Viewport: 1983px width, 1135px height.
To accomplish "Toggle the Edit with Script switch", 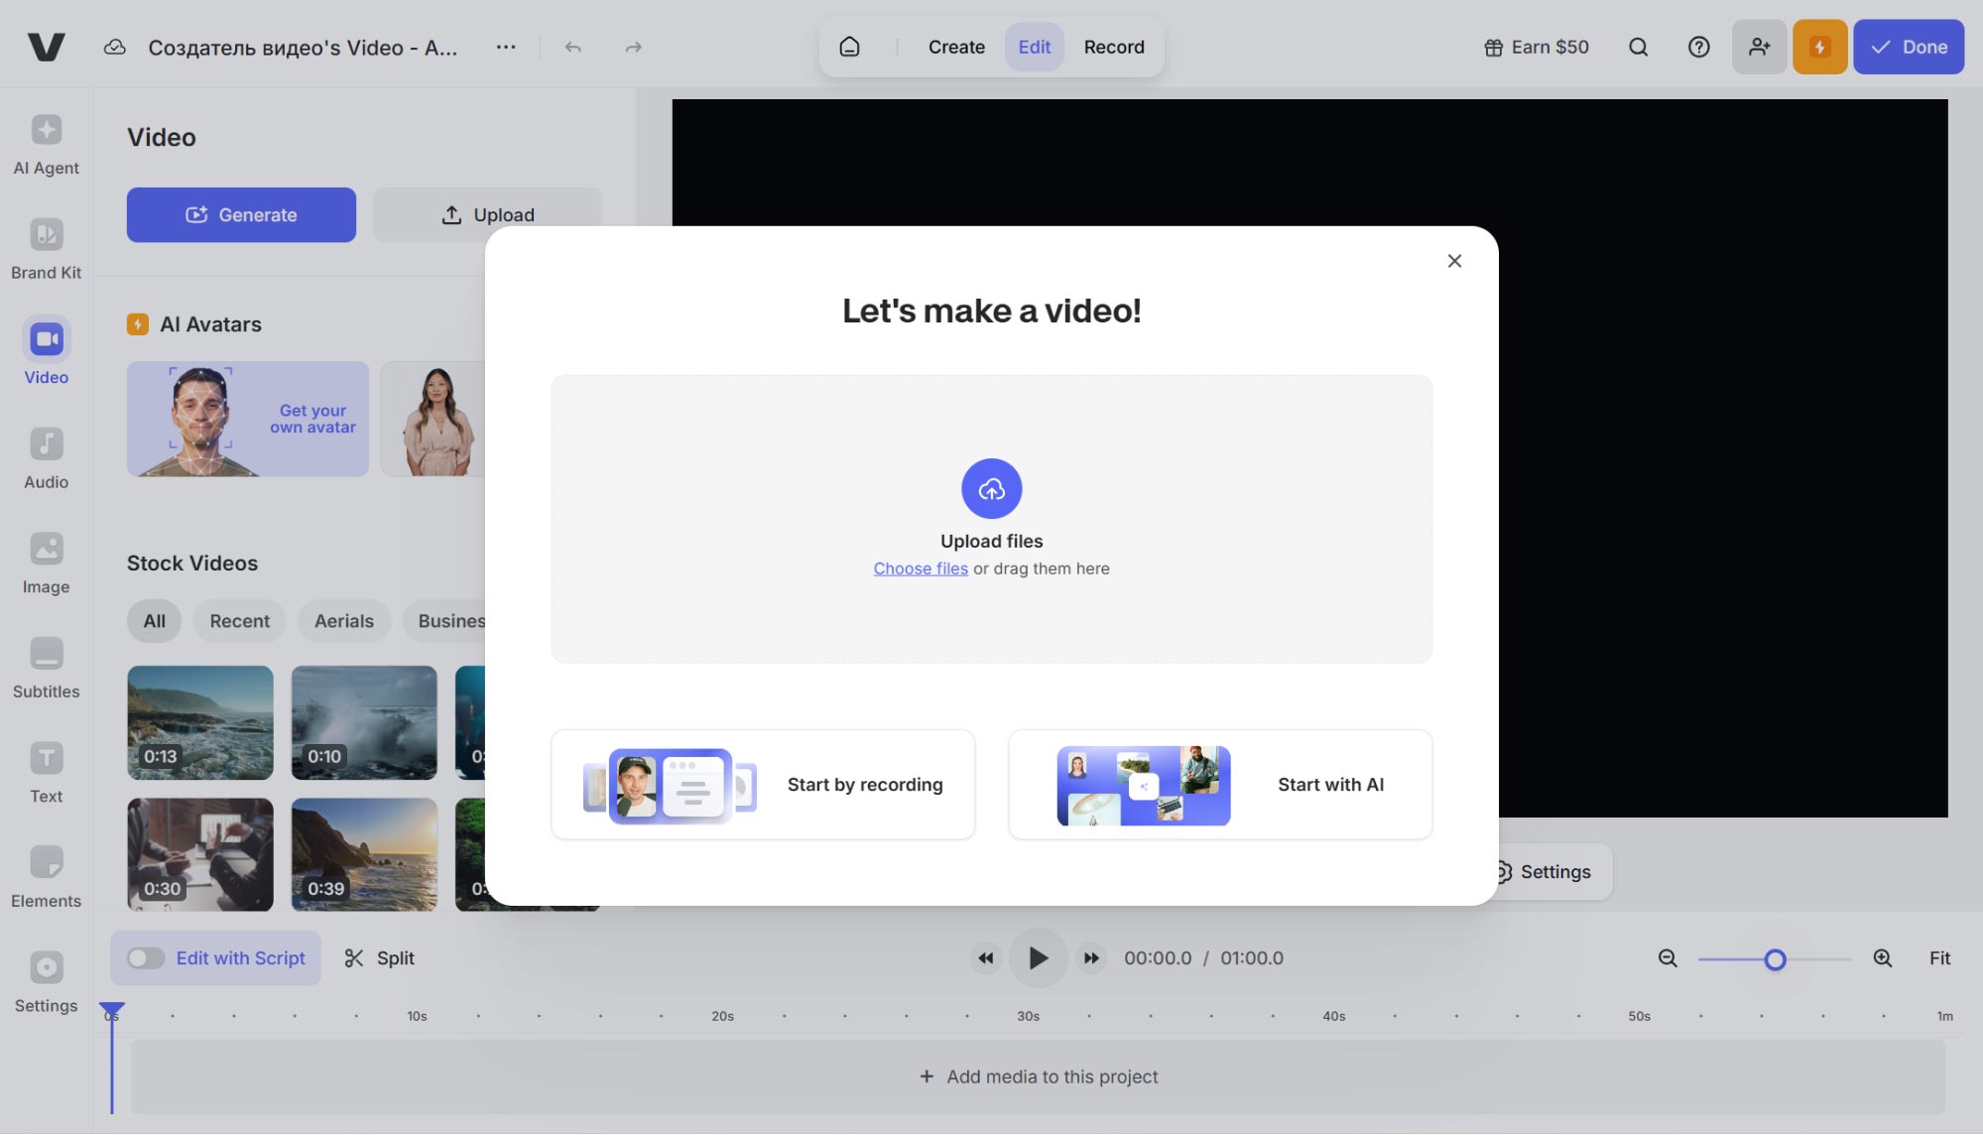I will pyautogui.click(x=146, y=957).
